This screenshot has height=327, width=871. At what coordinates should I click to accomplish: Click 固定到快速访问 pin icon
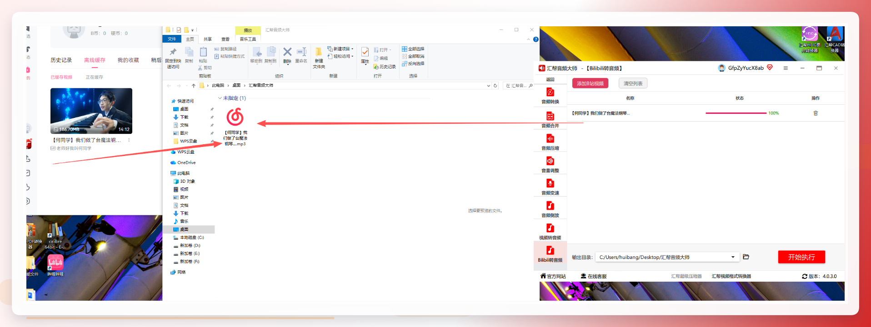coord(173,58)
